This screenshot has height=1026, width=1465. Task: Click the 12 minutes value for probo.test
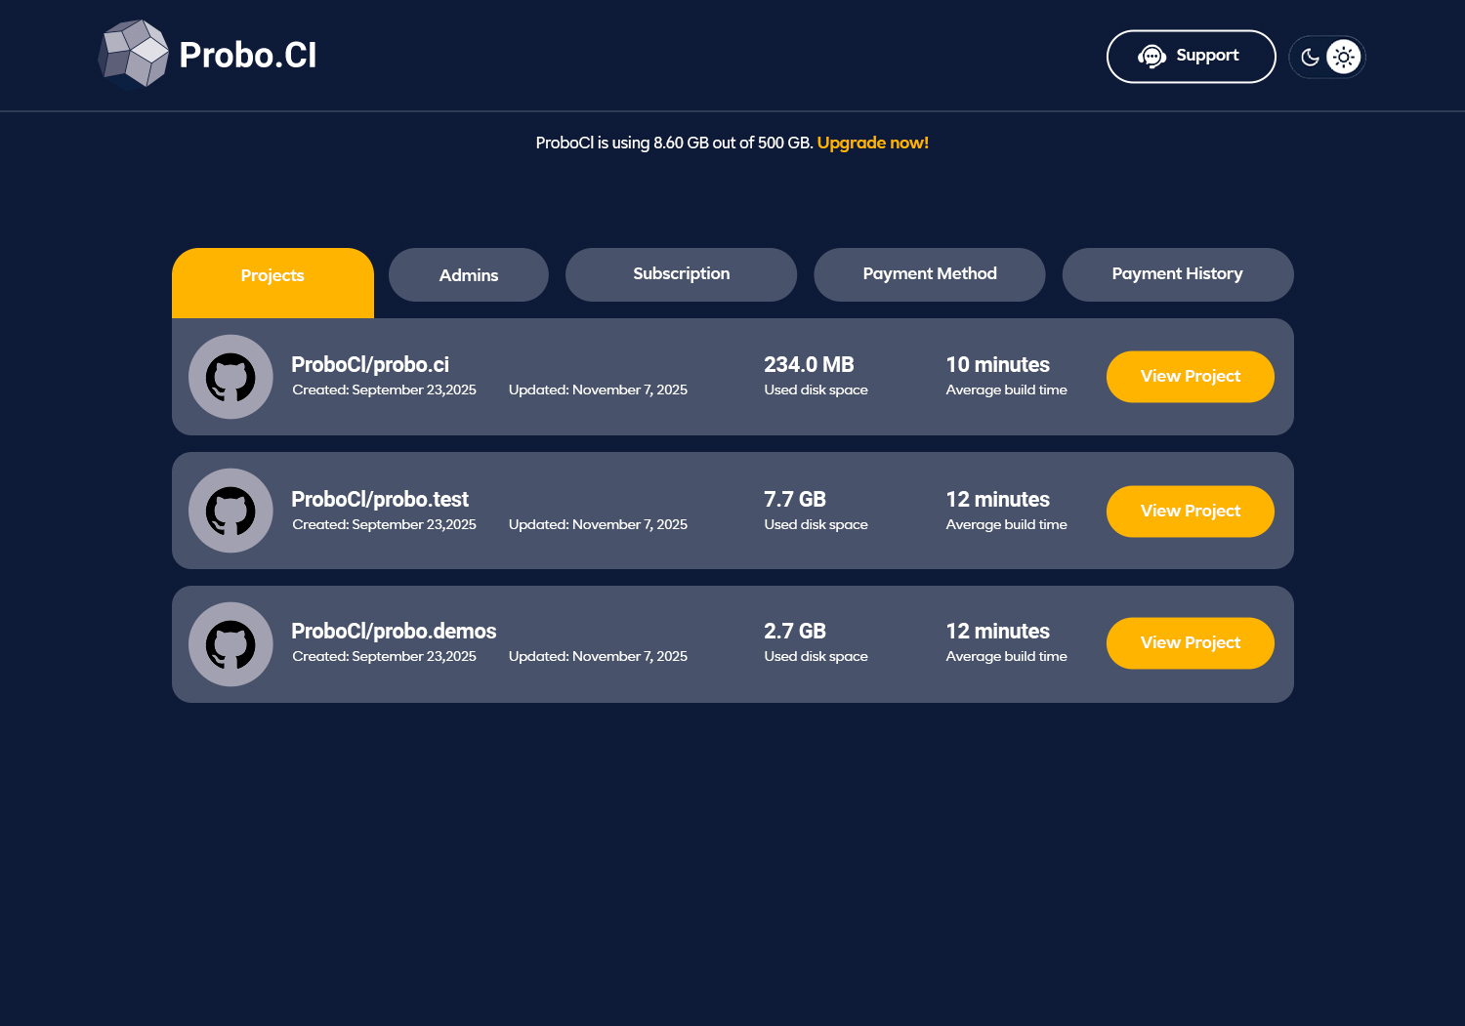click(x=998, y=500)
